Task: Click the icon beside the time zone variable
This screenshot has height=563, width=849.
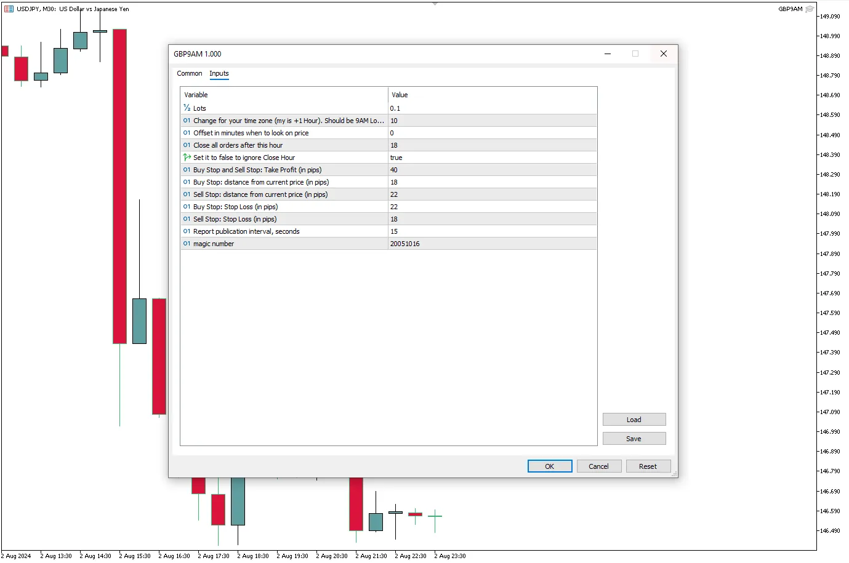Action: [187, 121]
